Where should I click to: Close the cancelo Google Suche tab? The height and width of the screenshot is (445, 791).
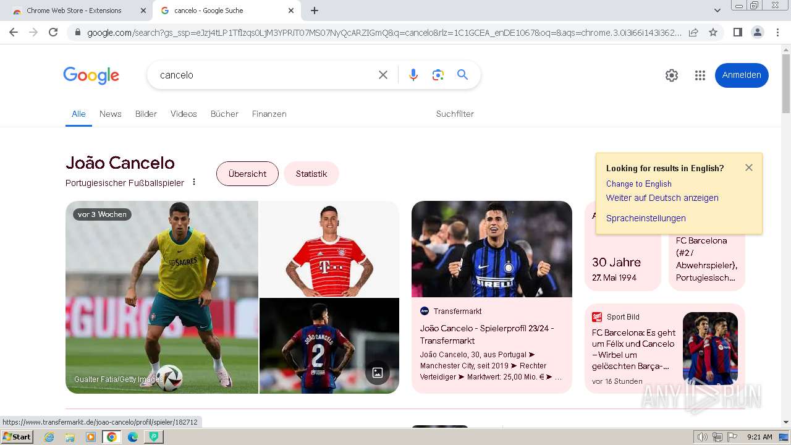(x=291, y=11)
